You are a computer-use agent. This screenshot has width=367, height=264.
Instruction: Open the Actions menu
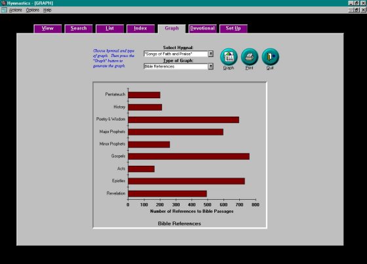pyautogui.click(x=16, y=10)
